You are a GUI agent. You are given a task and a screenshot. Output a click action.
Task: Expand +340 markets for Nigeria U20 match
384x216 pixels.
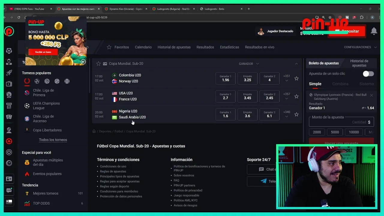pyautogui.click(x=286, y=114)
